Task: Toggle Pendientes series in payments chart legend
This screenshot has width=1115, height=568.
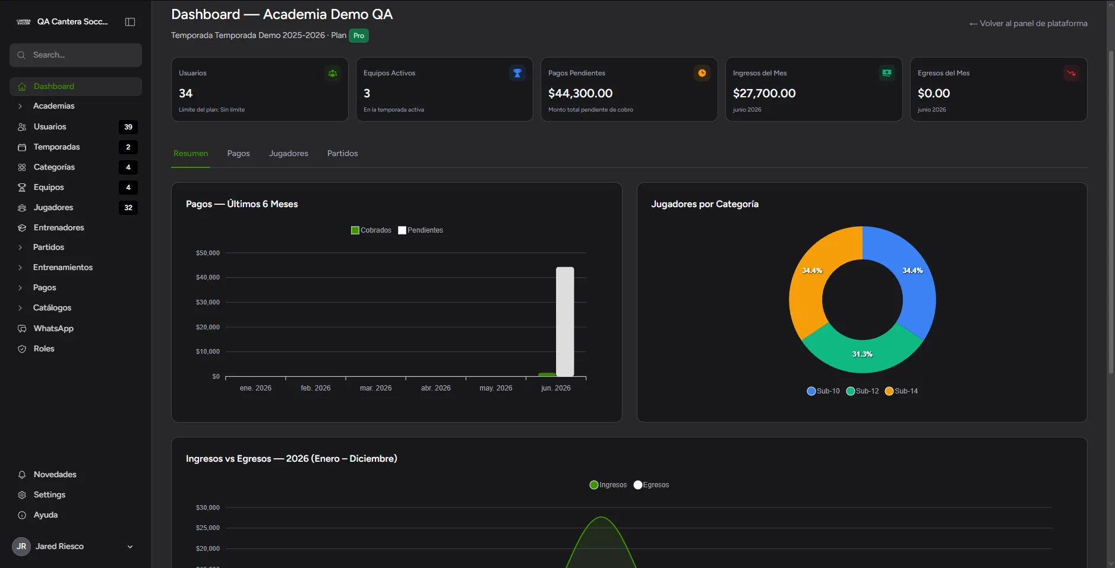Action: coord(421,230)
